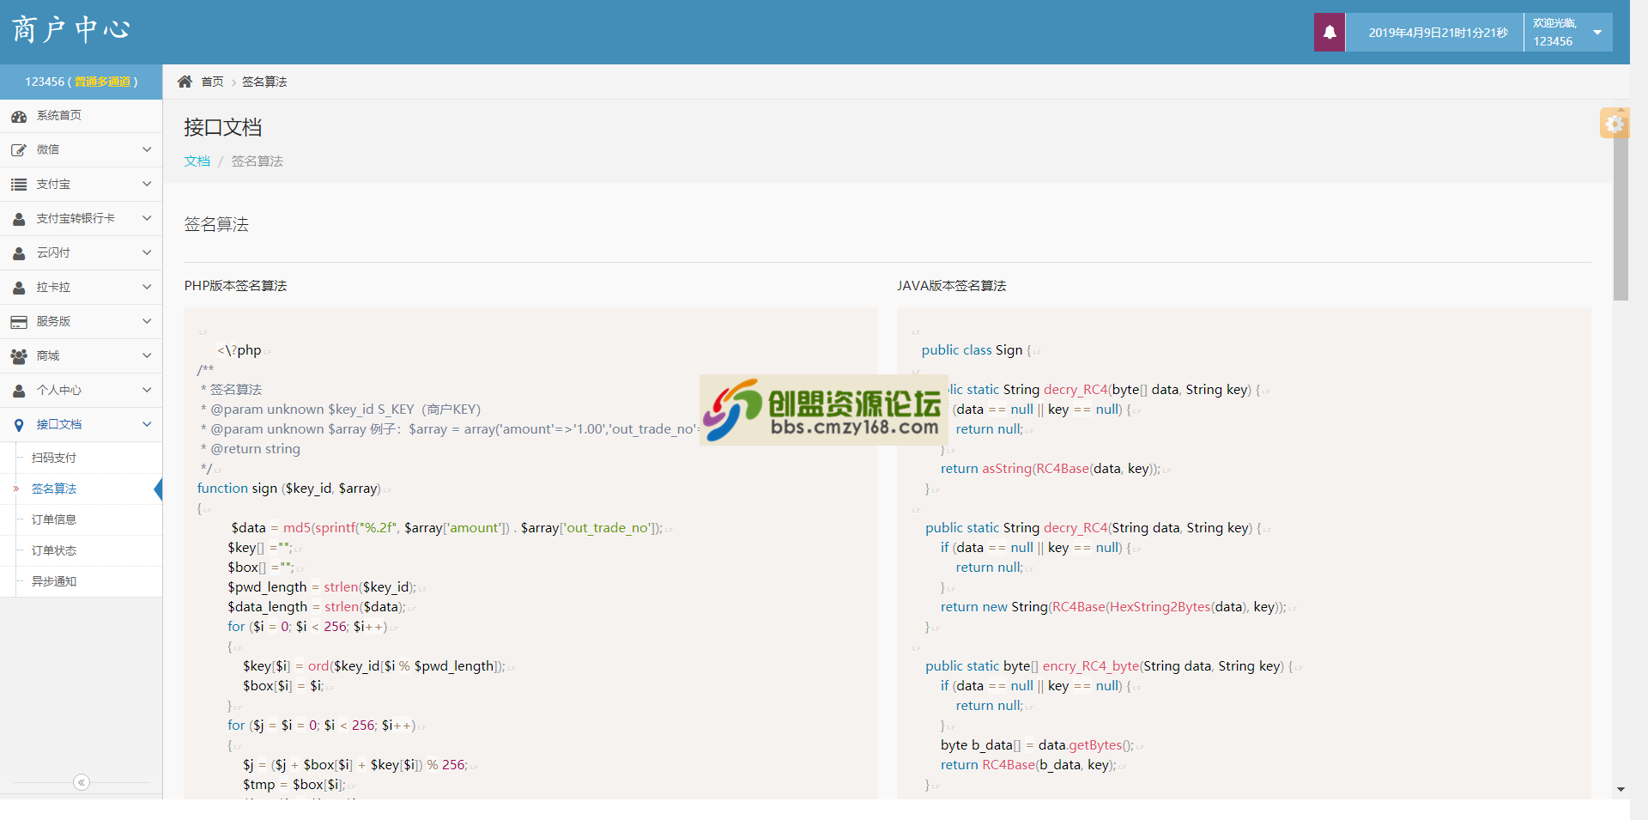Click the 微信 edit icon
The image size is (1648, 820).
pyautogui.click(x=19, y=150)
